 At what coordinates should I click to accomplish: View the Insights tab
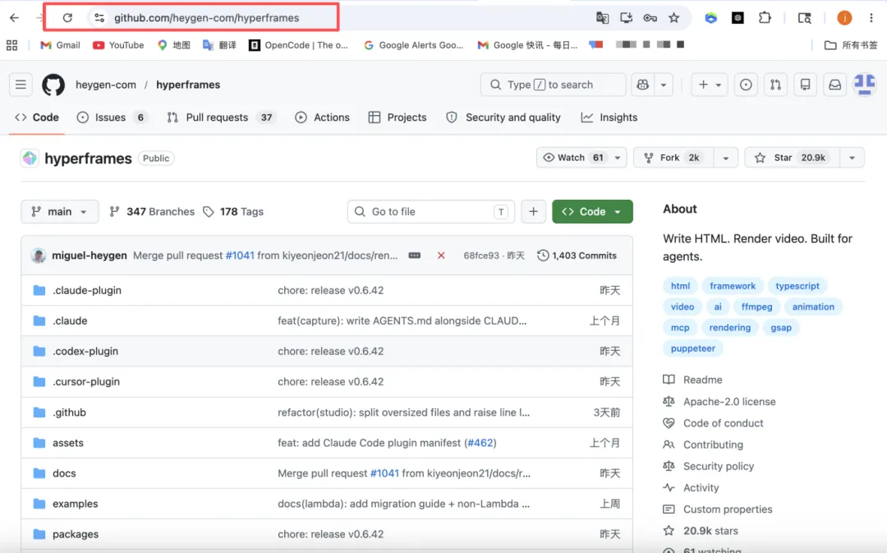(609, 118)
